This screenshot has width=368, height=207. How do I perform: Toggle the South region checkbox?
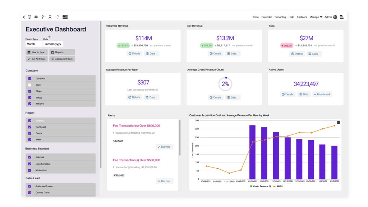pyautogui.click(x=30, y=133)
